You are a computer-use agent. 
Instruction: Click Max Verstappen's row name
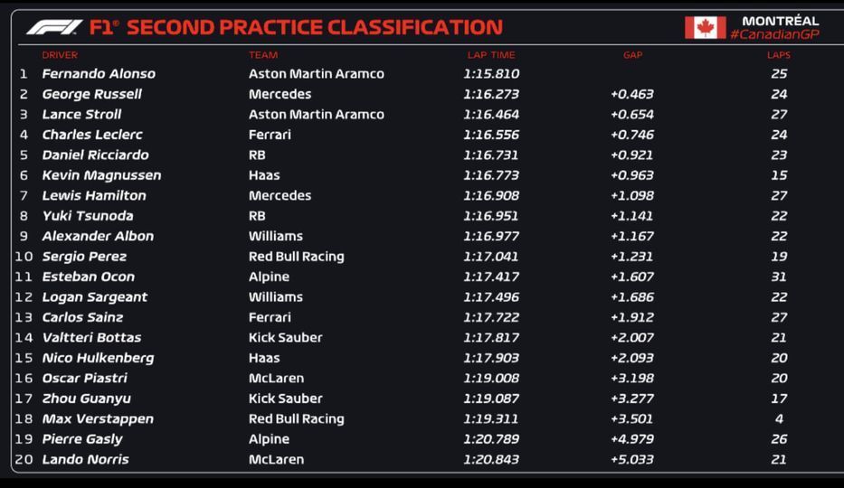click(x=98, y=419)
